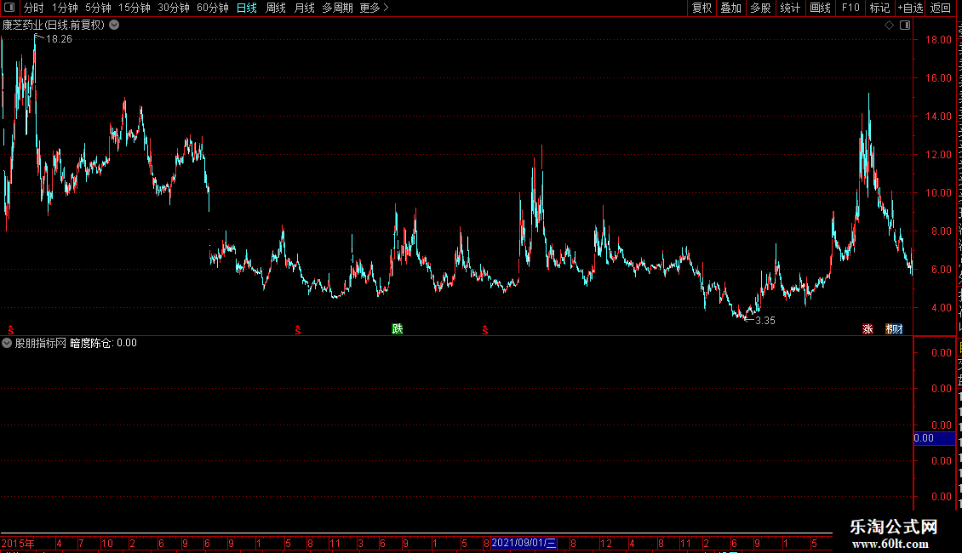The height and width of the screenshot is (553, 962).
Task: Toggle the left sidebar panel icon
Action: point(9,8)
